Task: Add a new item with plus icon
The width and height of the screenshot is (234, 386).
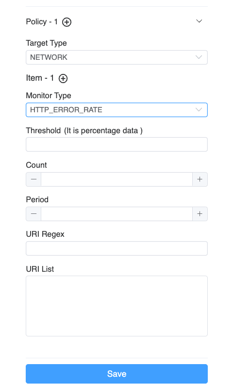Action: point(63,79)
